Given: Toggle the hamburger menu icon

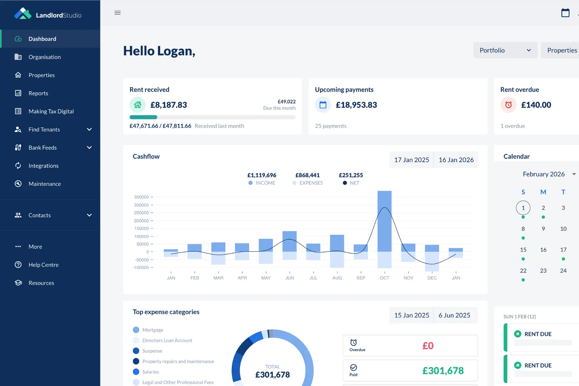Looking at the screenshot, I should point(117,13).
